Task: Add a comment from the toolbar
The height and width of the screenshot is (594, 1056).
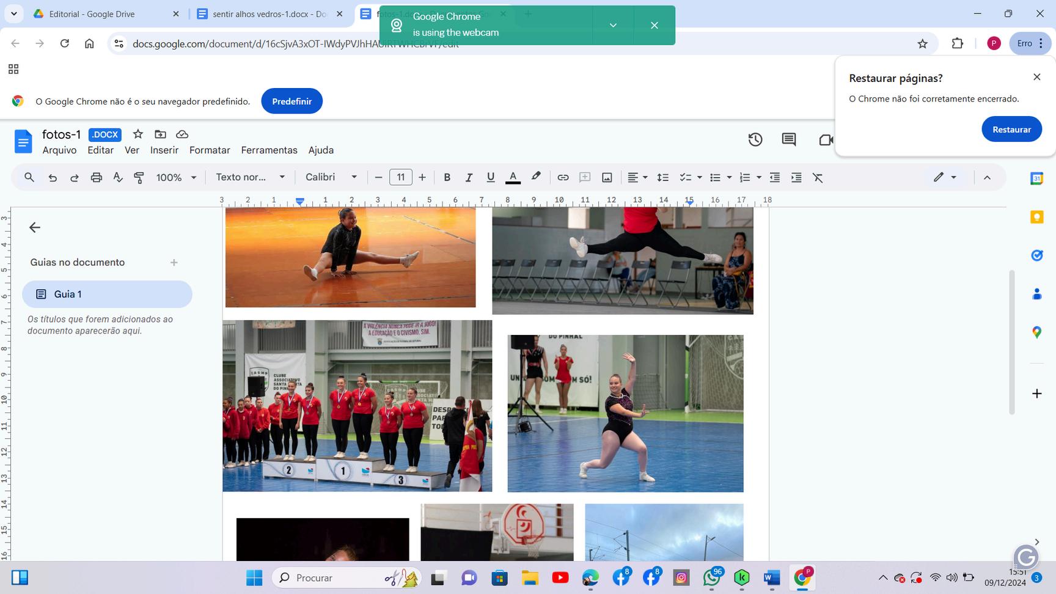Action: (585, 177)
